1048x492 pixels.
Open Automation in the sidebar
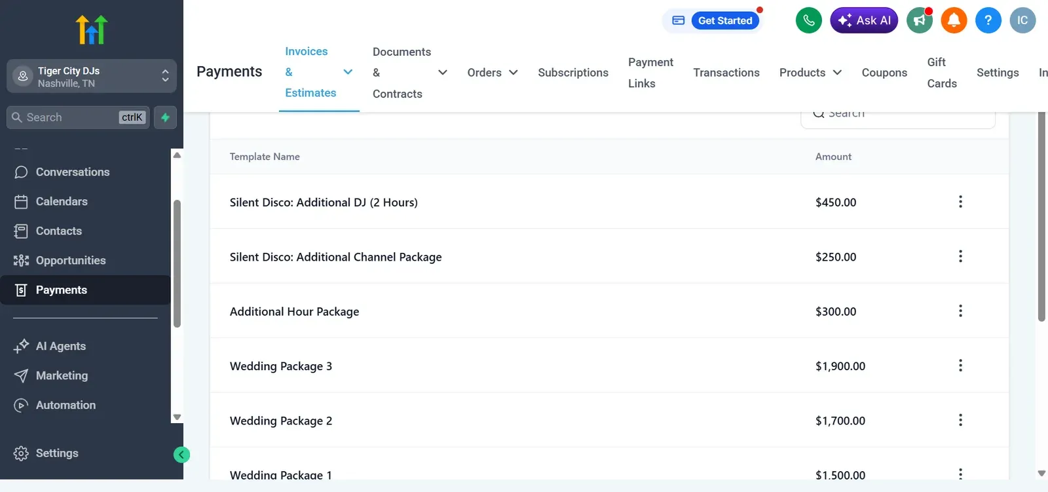85,405
